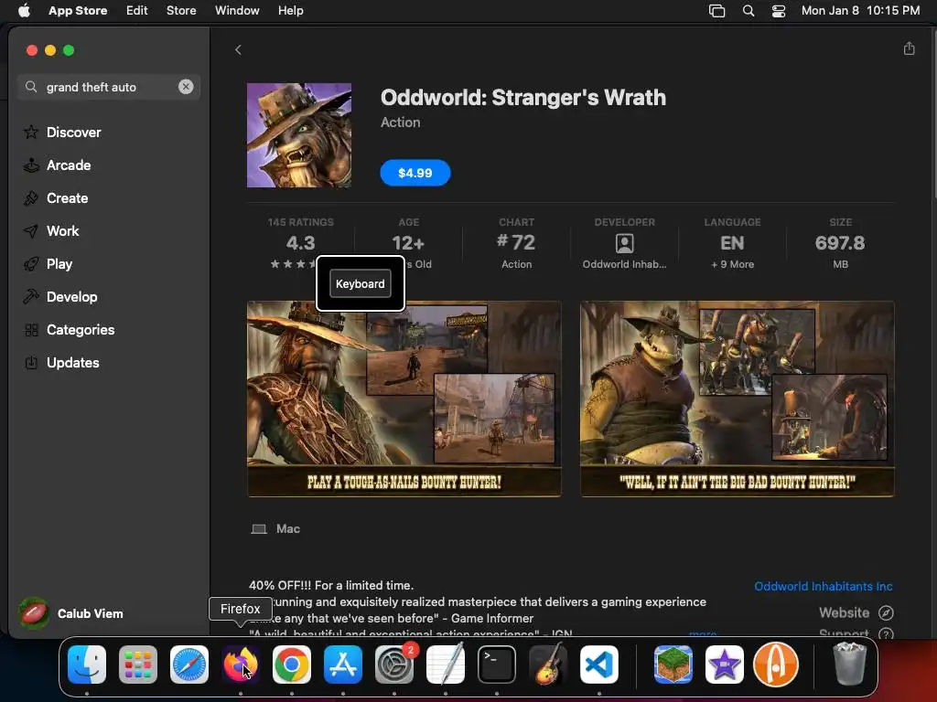This screenshot has width=937, height=702.
Task: Click the Oddworld Stranger's Wrath app icon
Action: (x=299, y=135)
